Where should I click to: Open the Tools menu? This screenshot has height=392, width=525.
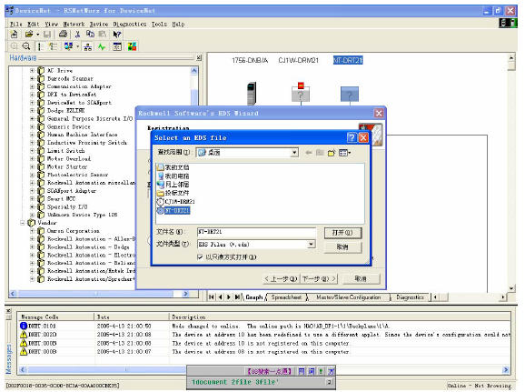click(x=159, y=25)
